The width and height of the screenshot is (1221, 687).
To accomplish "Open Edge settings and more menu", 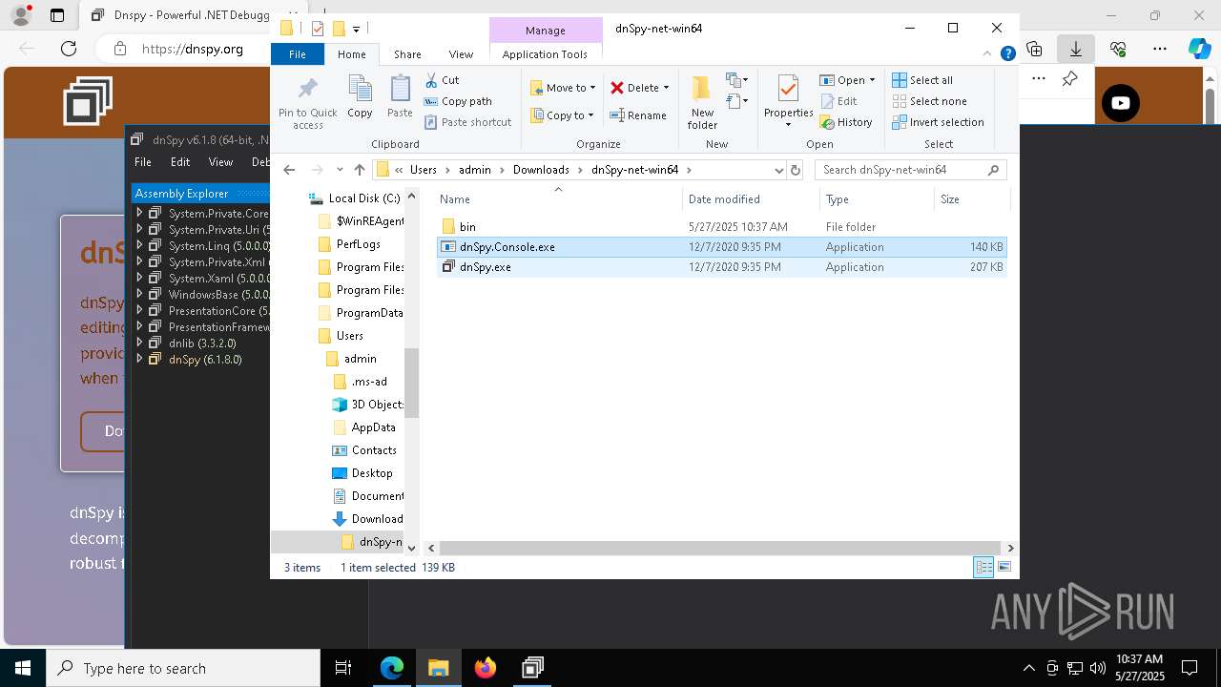I will coord(1160,49).
